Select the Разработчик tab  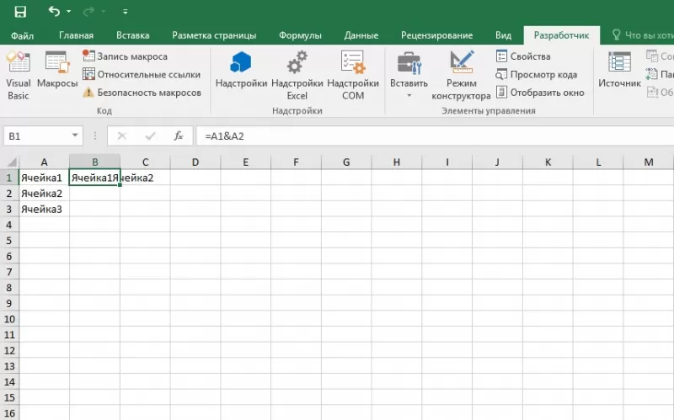tap(561, 35)
